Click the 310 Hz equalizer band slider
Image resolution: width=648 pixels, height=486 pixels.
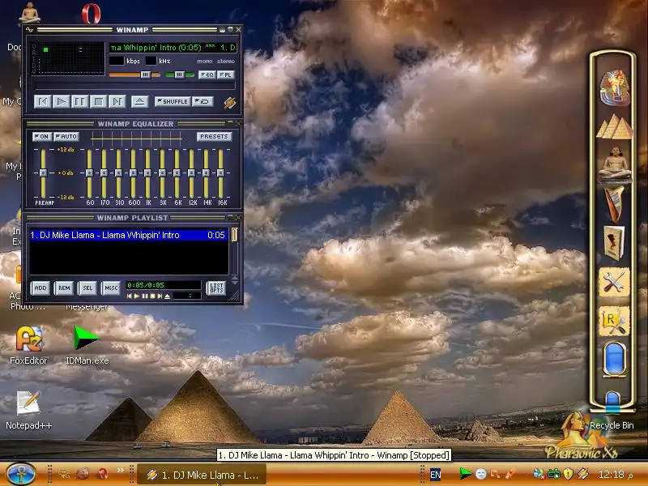pyautogui.click(x=118, y=173)
